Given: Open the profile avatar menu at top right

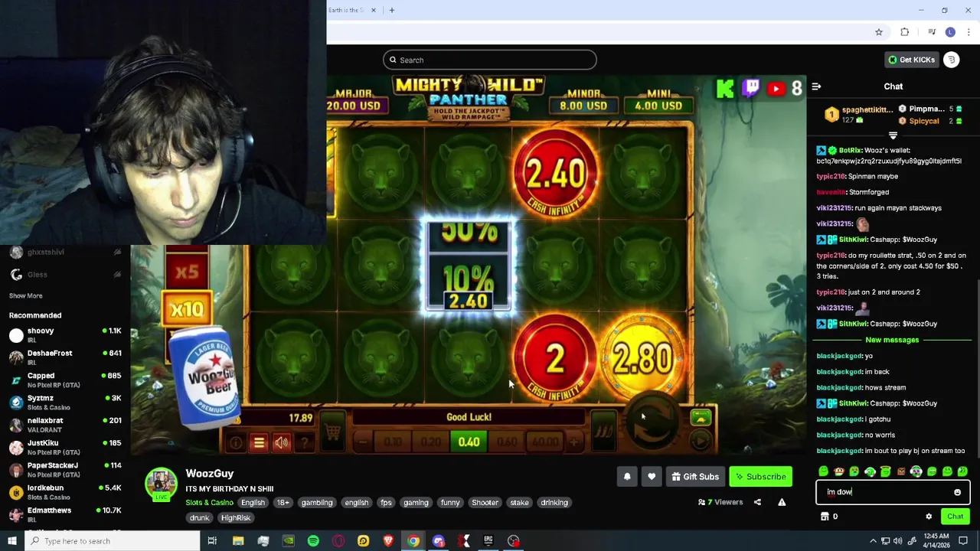Looking at the screenshot, I should (x=952, y=60).
